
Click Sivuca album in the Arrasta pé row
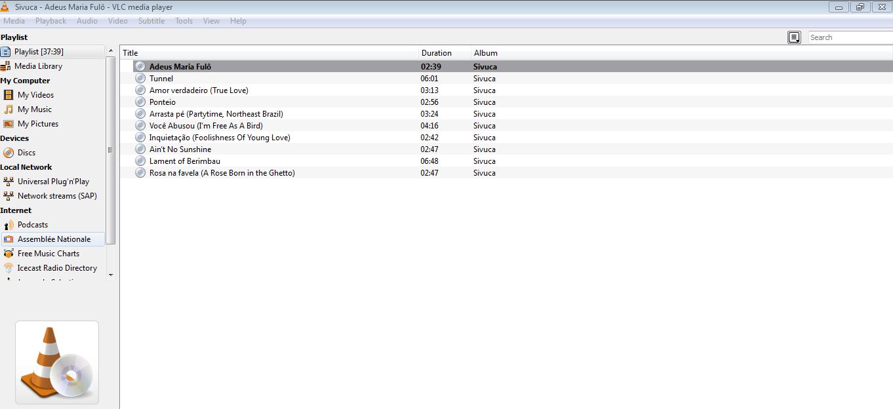tap(485, 113)
